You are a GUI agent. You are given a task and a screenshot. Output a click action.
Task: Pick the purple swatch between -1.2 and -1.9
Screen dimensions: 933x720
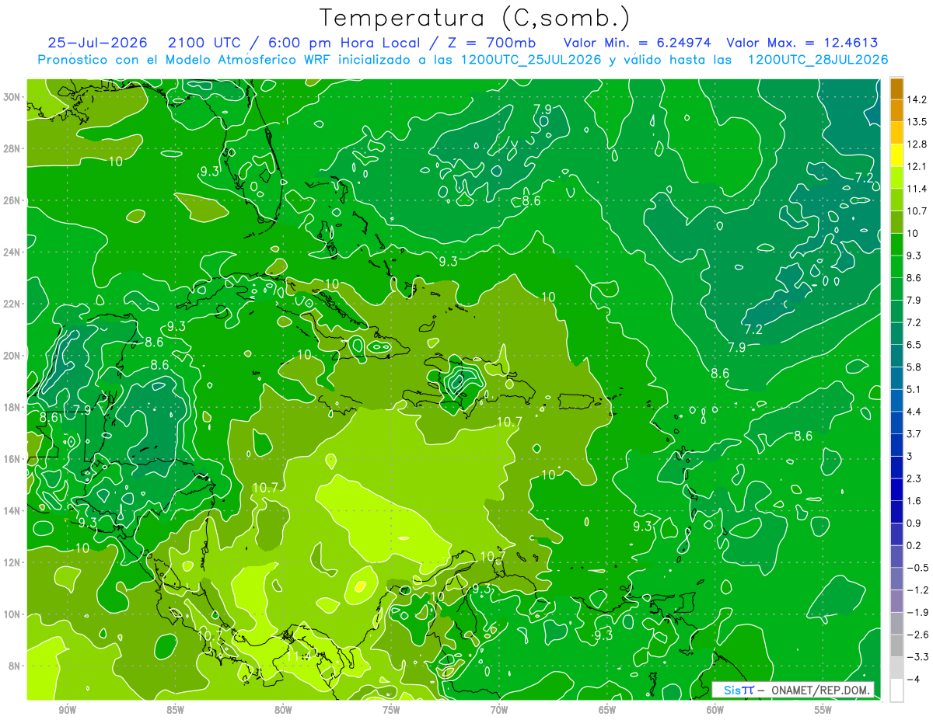tap(896, 601)
